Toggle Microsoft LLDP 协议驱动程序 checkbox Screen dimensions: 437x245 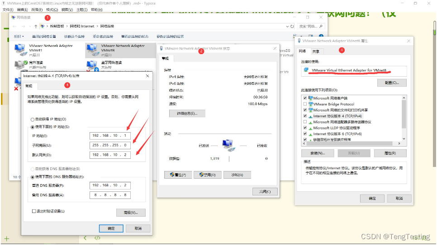(305, 128)
